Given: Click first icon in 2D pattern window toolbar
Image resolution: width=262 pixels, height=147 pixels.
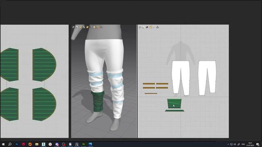Looking at the screenshot, I should [x=140, y=27].
